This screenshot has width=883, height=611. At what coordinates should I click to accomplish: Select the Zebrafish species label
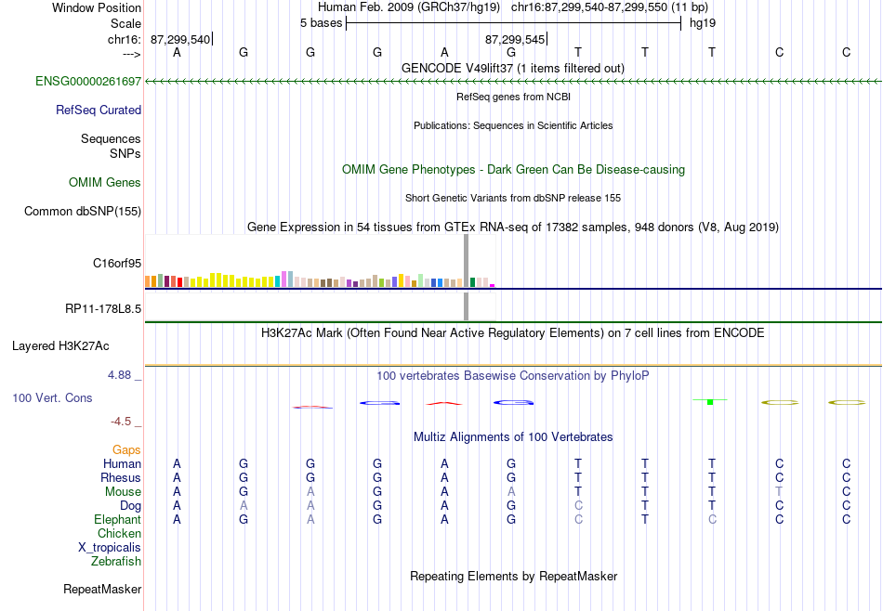[116, 562]
